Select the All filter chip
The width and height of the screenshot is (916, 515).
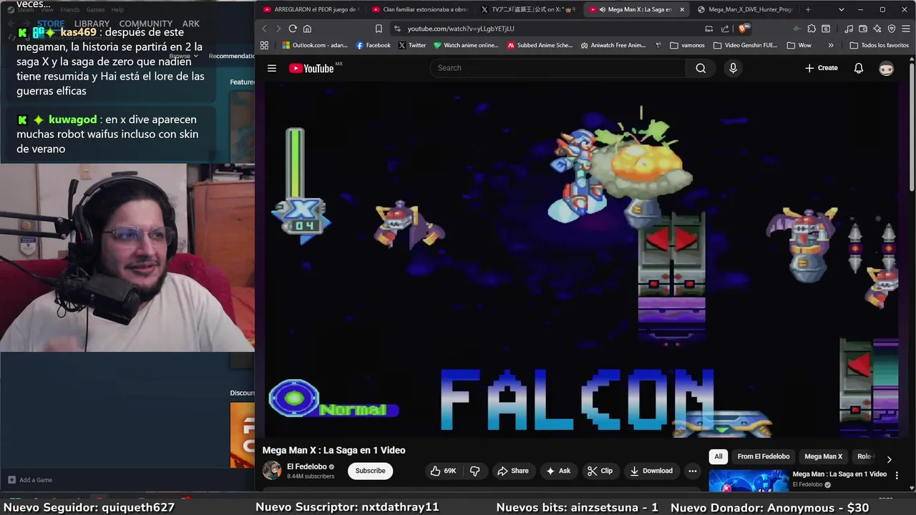[x=718, y=456]
